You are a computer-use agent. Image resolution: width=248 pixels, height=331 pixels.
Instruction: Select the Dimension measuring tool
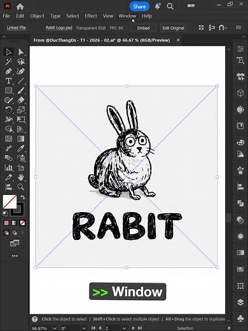[x=8, y=148]
